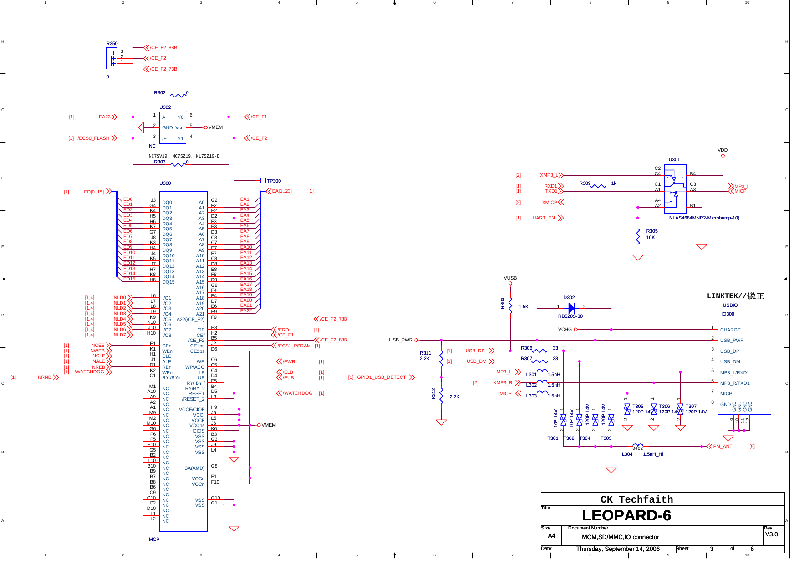
Task: Click the Document Number MCM,SD/MMC,IO connector field
Action: (621, 537)
